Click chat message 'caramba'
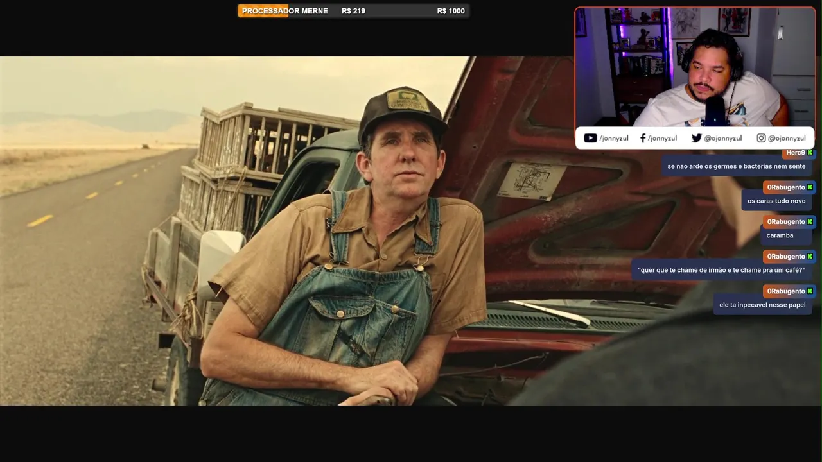The width and height of the screenshot is (822, 462). pyautogui.click(x=780, y=235)
